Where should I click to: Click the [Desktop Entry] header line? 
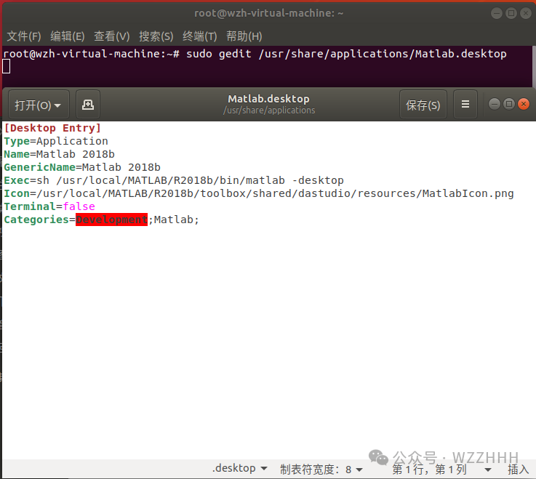[52, 128]
